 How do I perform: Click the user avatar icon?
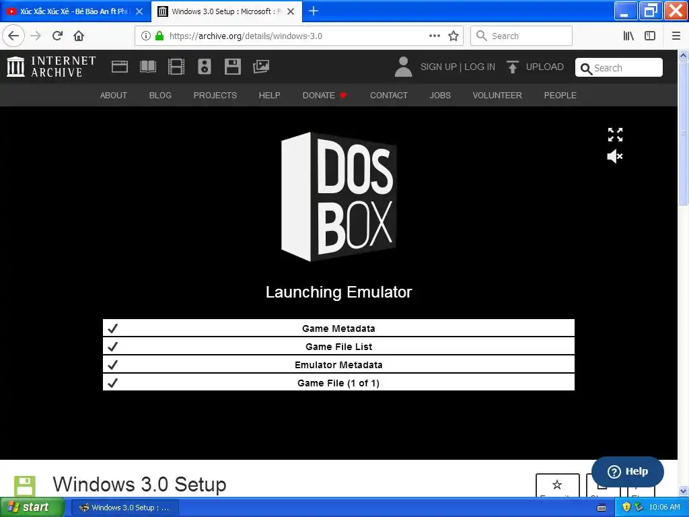(403, 67)
